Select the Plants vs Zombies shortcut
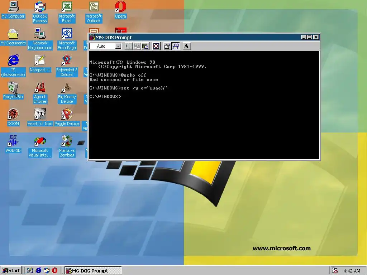The width and height of the screenshot is (367, 275). [x=66, y=146]
